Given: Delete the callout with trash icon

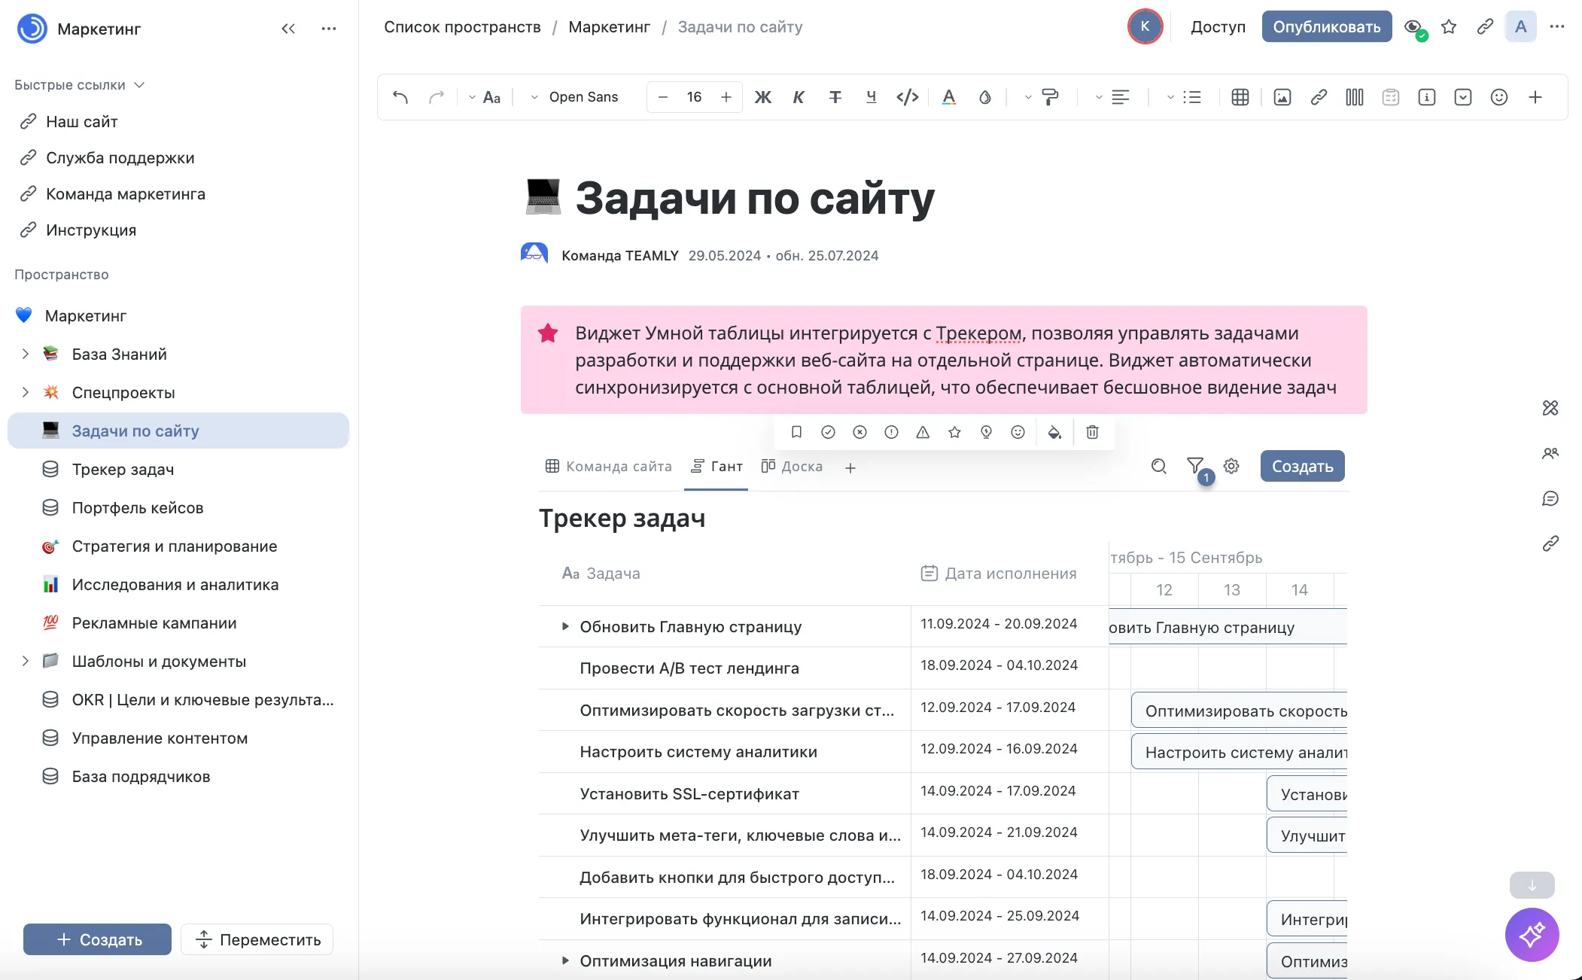Looking at the screenshot, I should pyautogui.click(x=1092, y=432).
